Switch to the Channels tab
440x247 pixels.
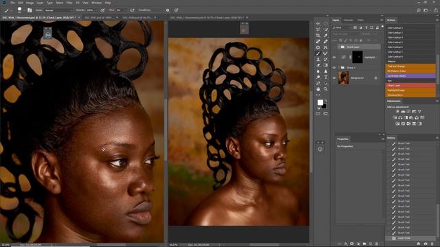click(349, 20)
